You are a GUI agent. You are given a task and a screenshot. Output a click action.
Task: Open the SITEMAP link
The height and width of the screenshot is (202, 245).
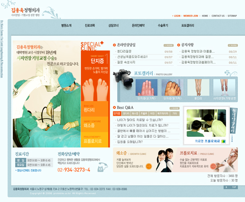coord(232,16)
